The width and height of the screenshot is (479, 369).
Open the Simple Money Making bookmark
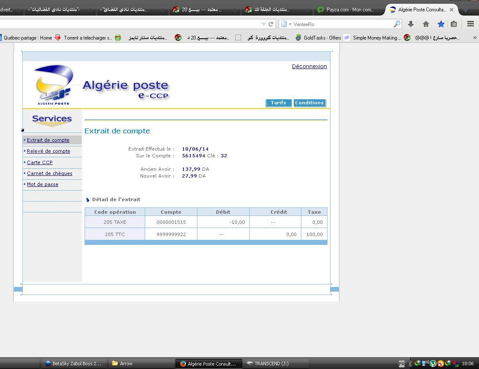tap(373, 38)
